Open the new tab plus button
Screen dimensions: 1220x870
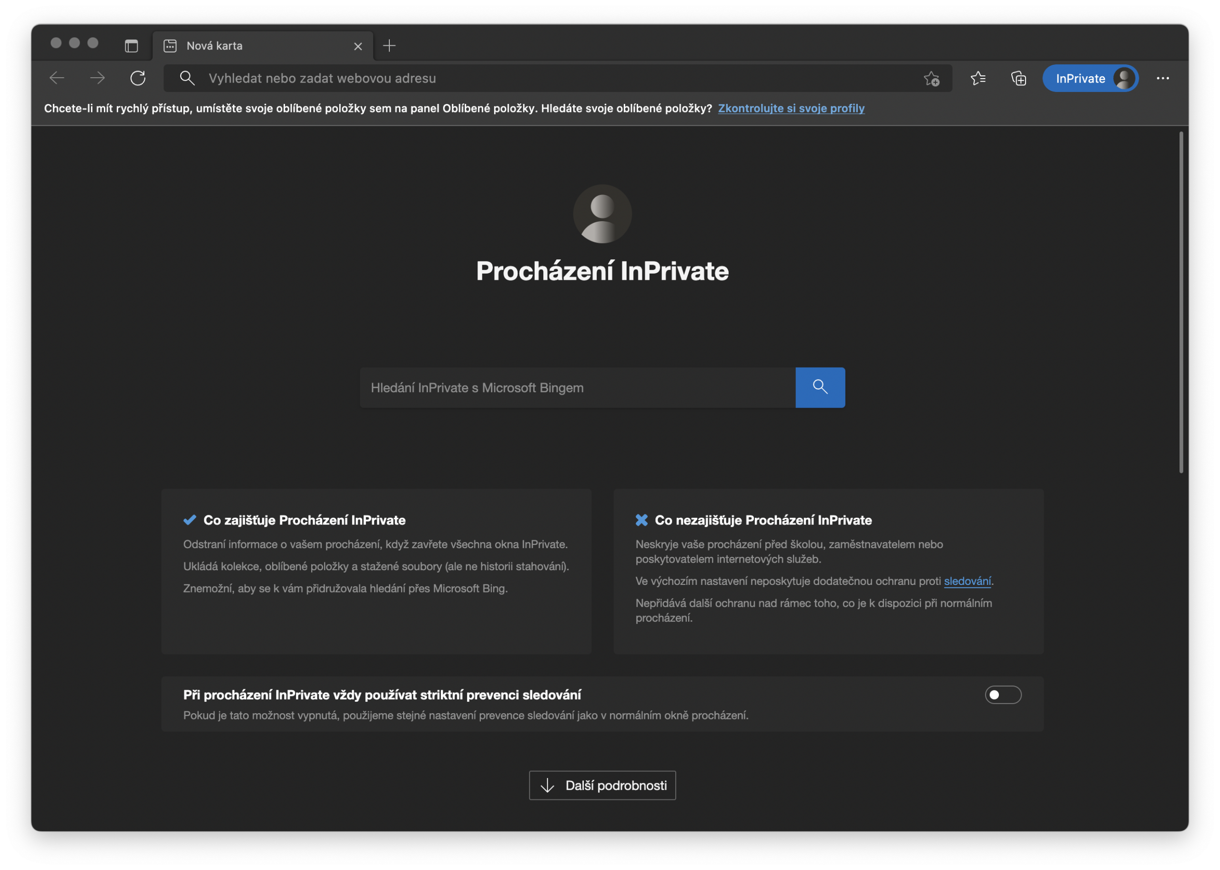click(389, 46)
